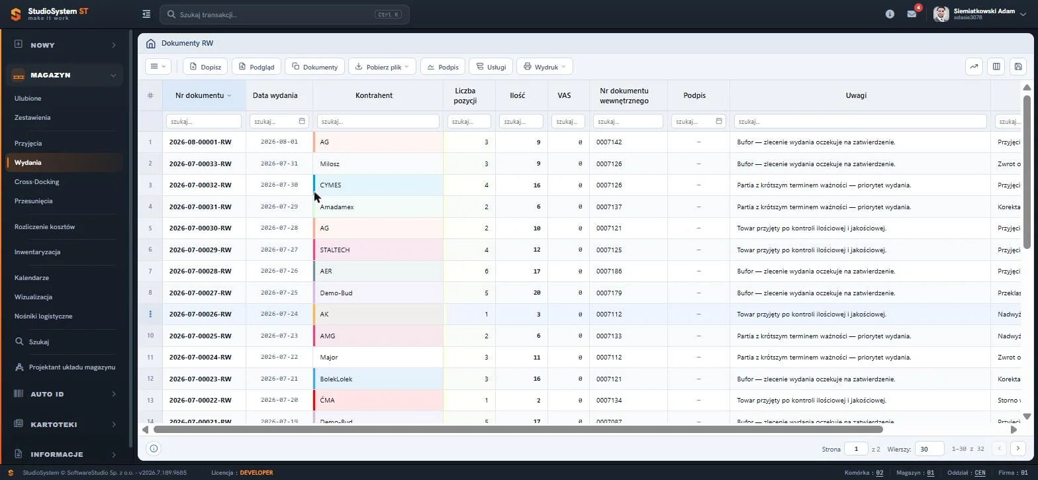This screenshot has height=480, width=1038.
Task: Click the Usługi toolbar button
Action: (x=491, y=66)
